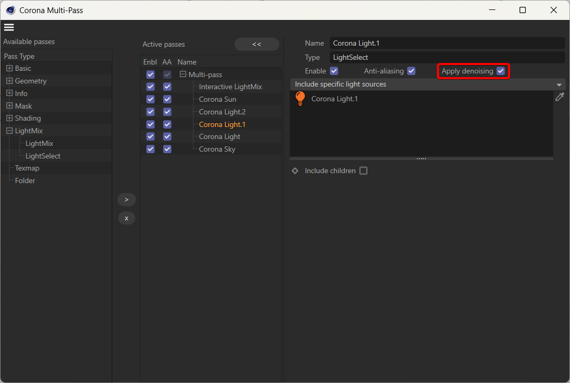Screen dimensions: 570x383
Task: Toggle AA checkbox for Interactive LightMix
Action: point(167,87)
